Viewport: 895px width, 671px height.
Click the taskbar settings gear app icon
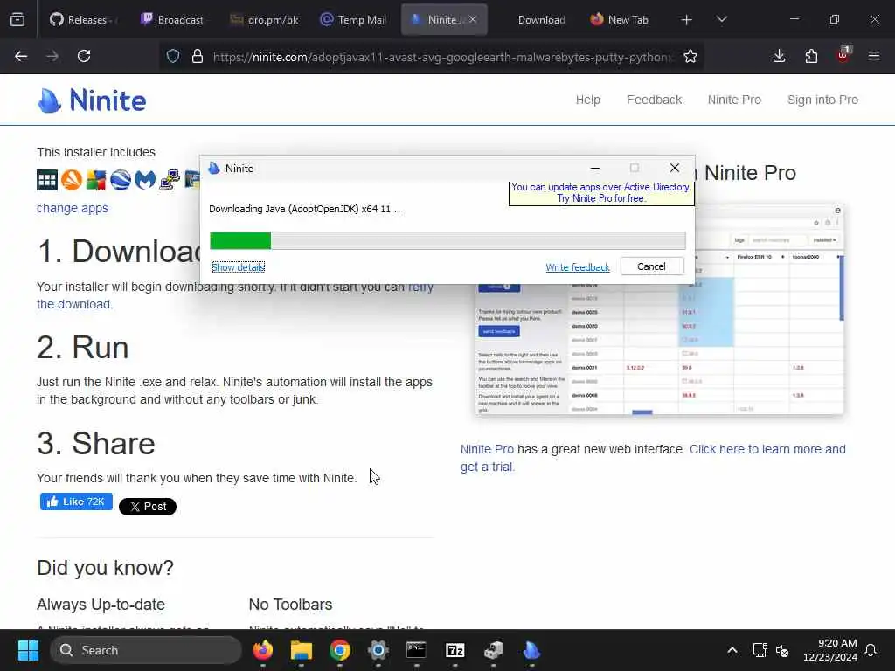tap(378, 650)
